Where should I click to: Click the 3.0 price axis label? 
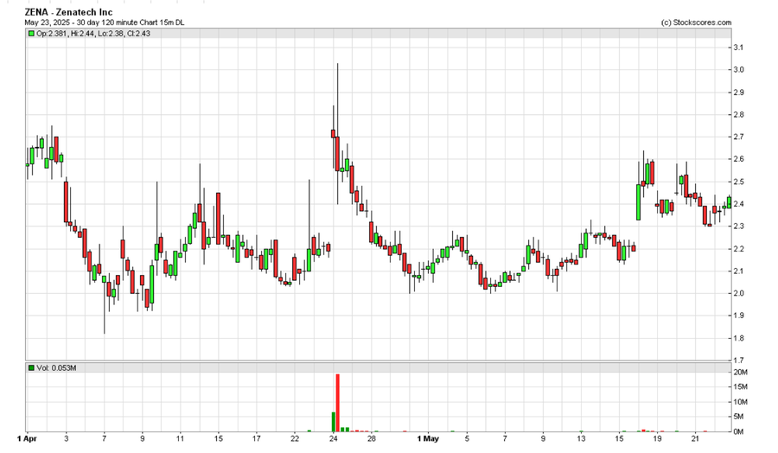pyautogui.click(x=738, y=70)
